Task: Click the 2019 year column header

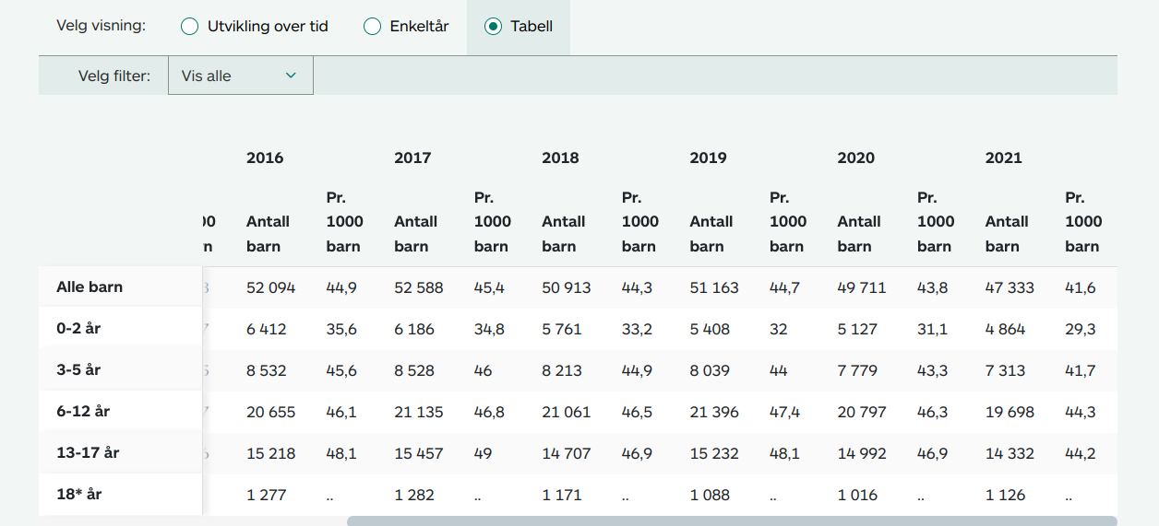Action: pyautogui.click(x=708, y=158)
